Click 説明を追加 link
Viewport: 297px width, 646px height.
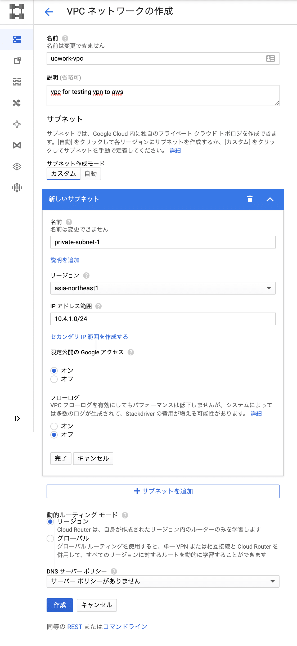coord(65,260)
